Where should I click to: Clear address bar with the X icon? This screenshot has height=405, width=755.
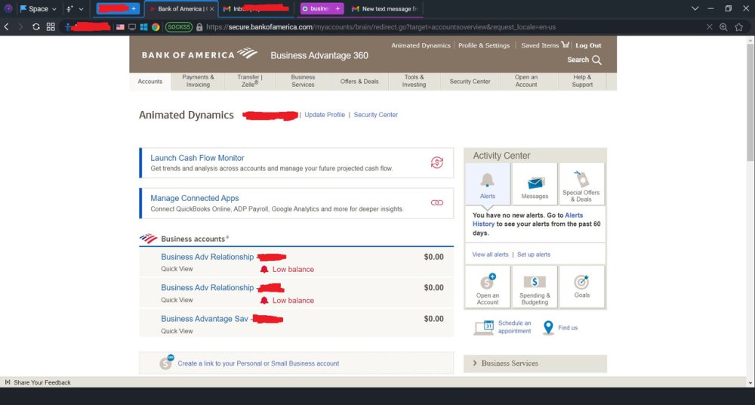click(x=709, y=27)
